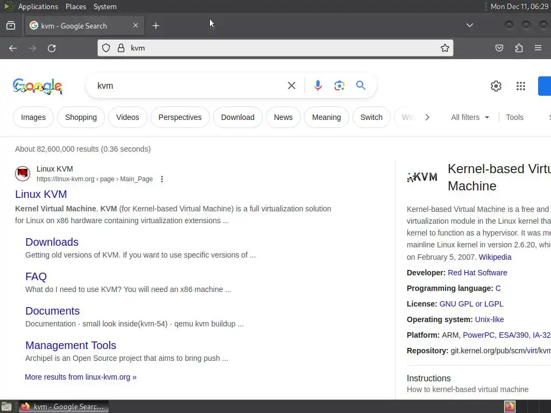Open the GNU GPL or LGPL link

(x=471, y=304)
